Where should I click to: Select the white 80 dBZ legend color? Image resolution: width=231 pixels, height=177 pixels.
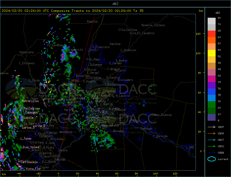click(211, 21)
